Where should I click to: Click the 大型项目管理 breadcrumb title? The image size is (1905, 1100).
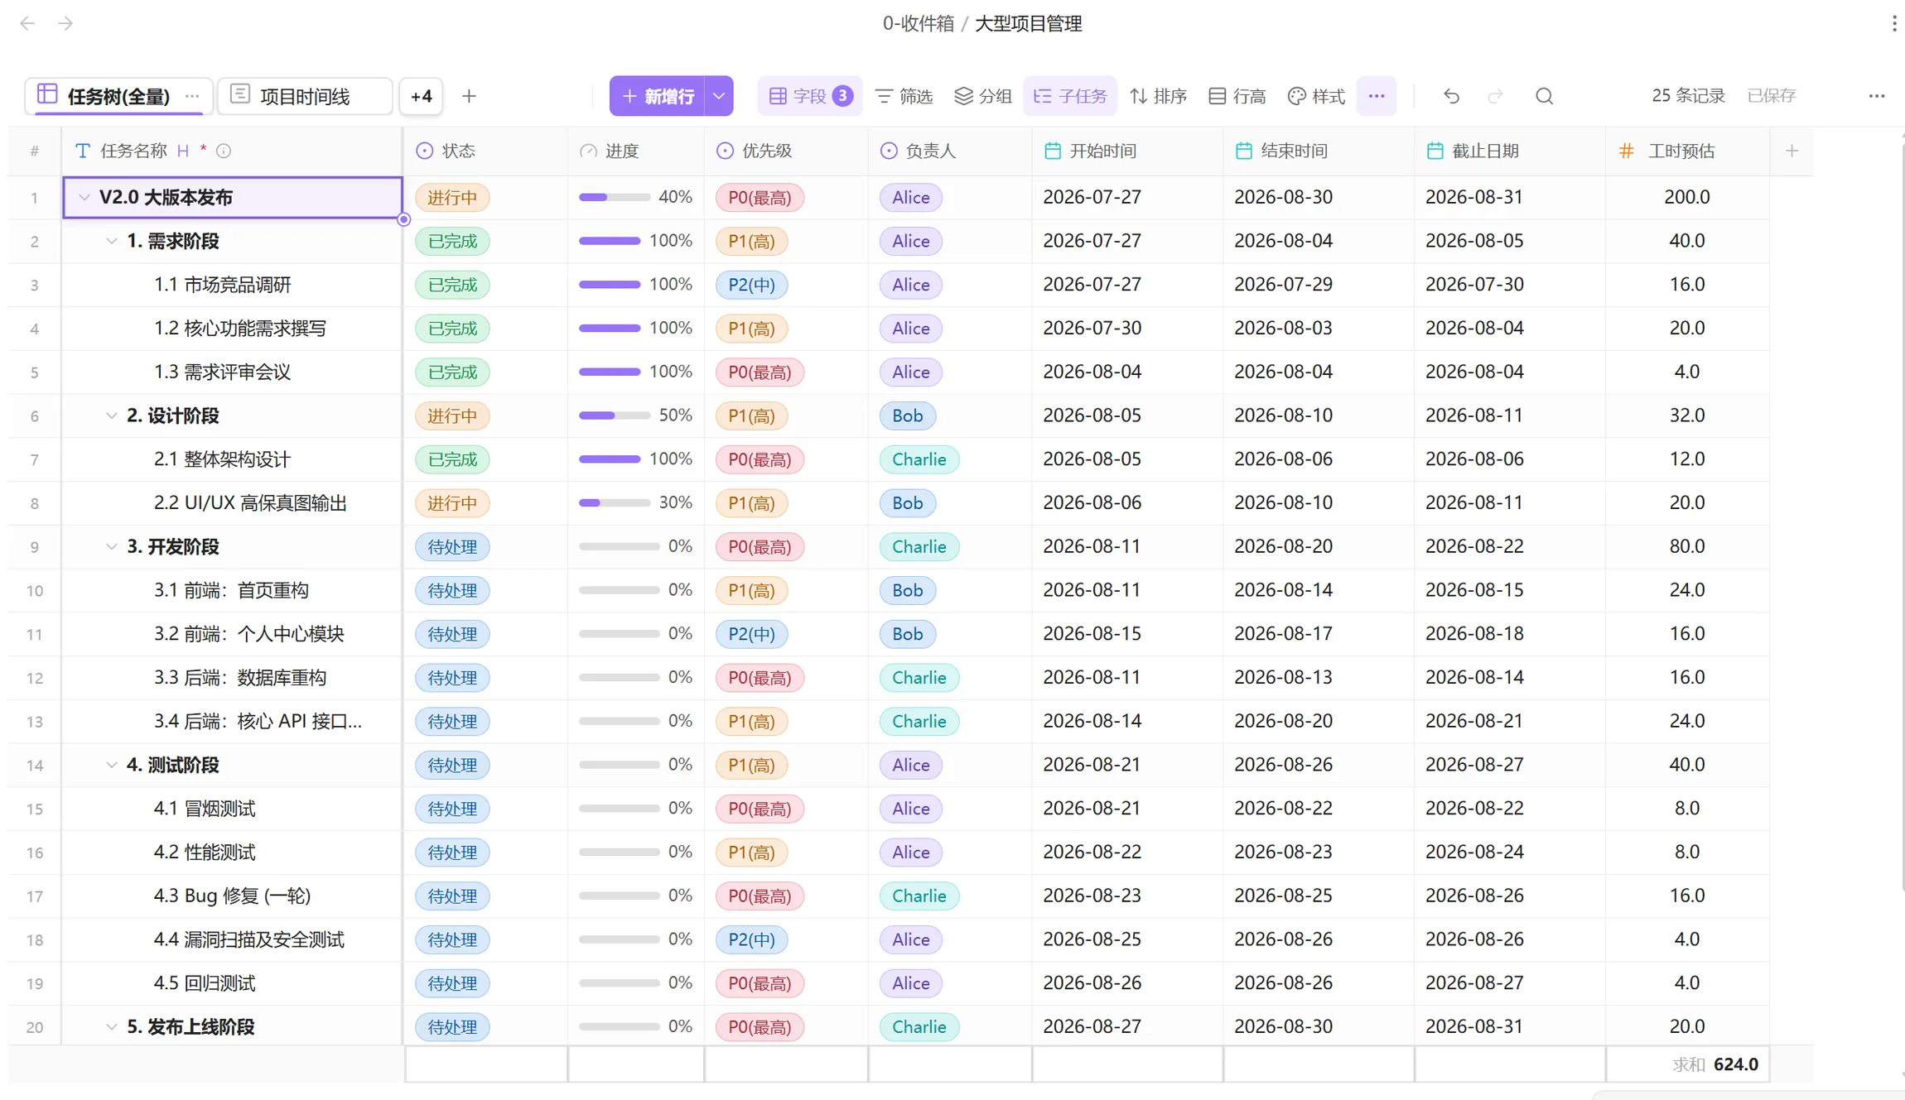(x=1028, y=23)
